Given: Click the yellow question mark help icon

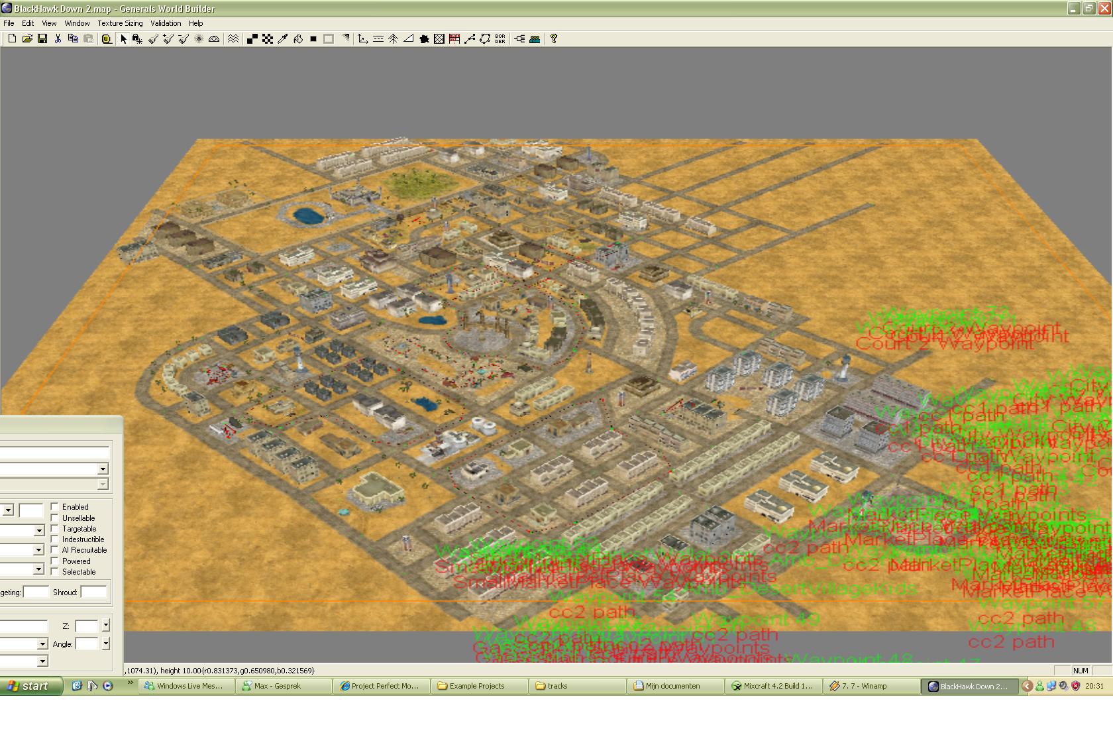Looking at the screenshot, I should coord(554,39).
